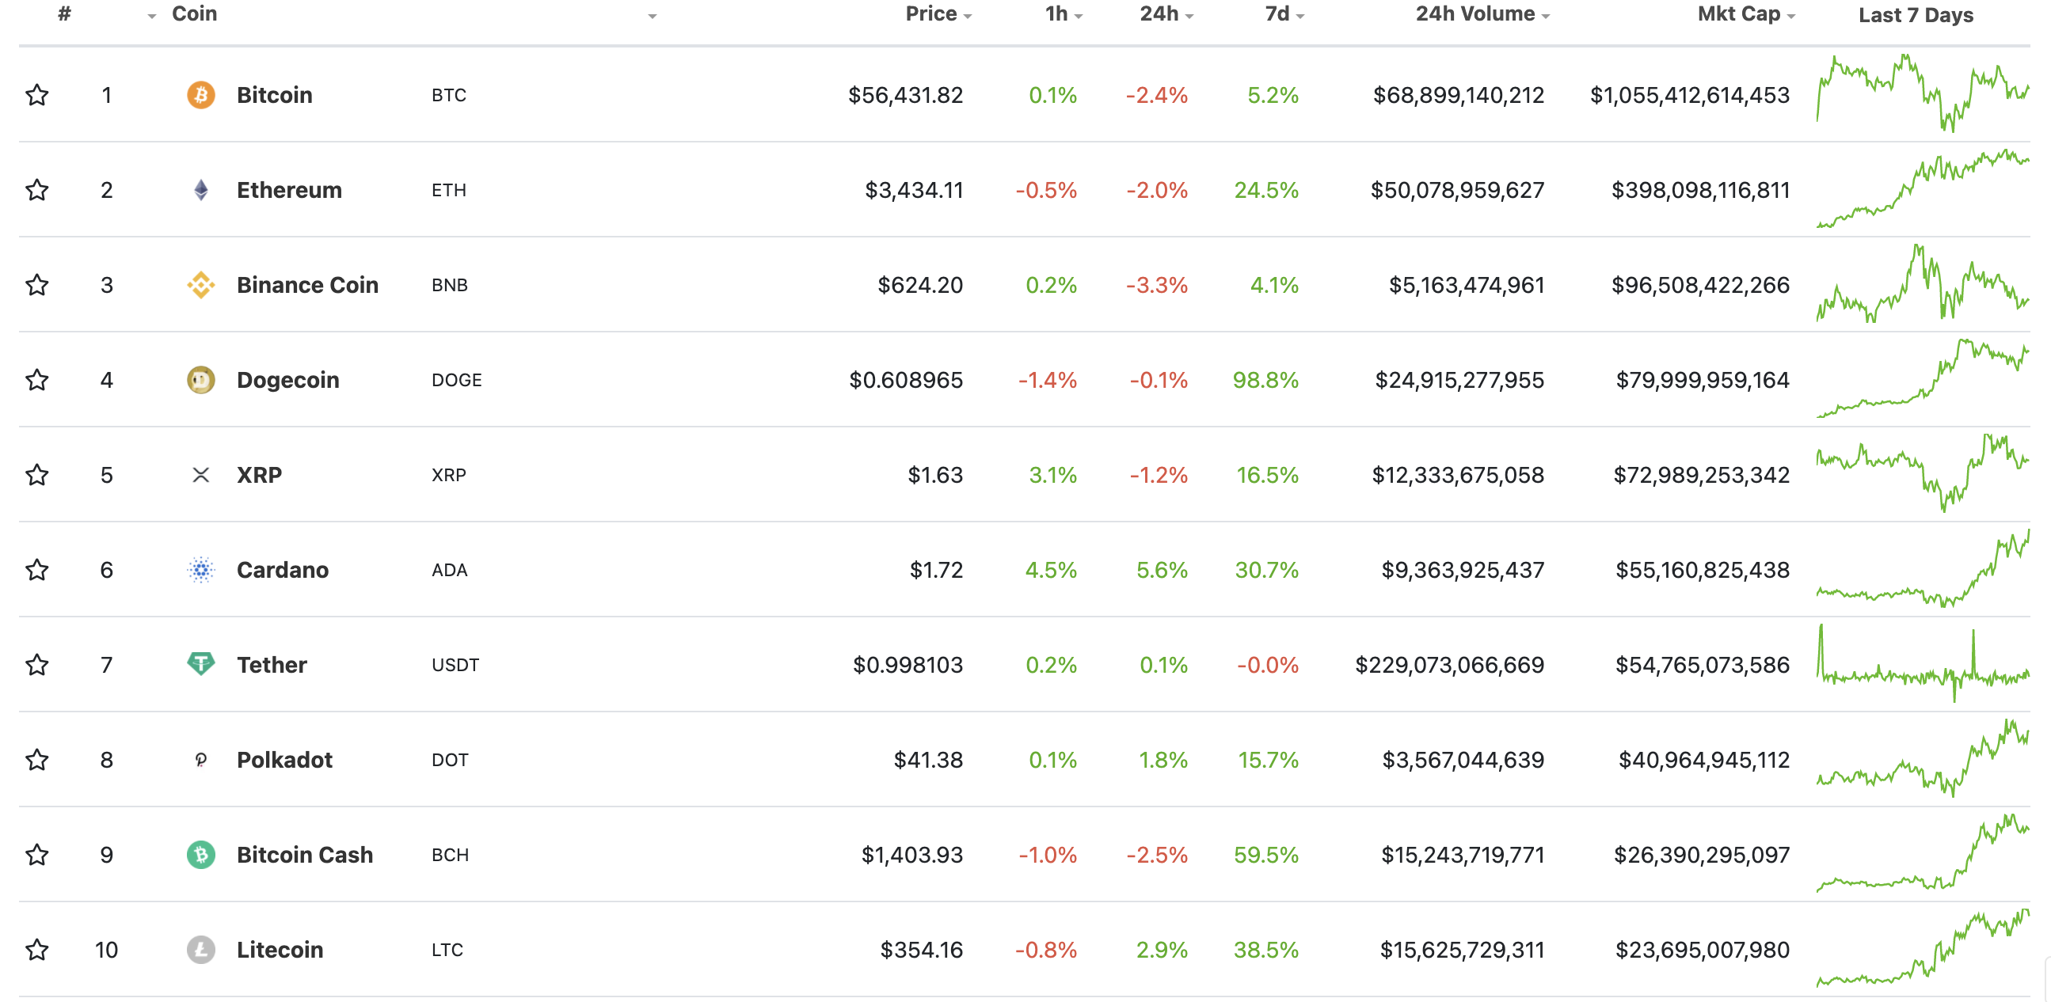This screenshot has height=1002, width=2051.
Task: Open the Tether coin page link
Action: pos(272,664)
